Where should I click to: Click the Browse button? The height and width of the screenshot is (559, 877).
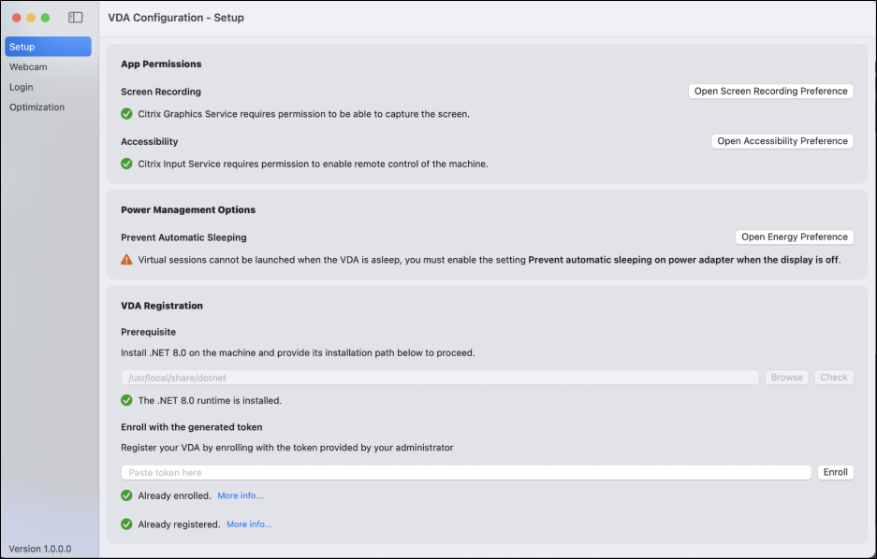point(786,378)
